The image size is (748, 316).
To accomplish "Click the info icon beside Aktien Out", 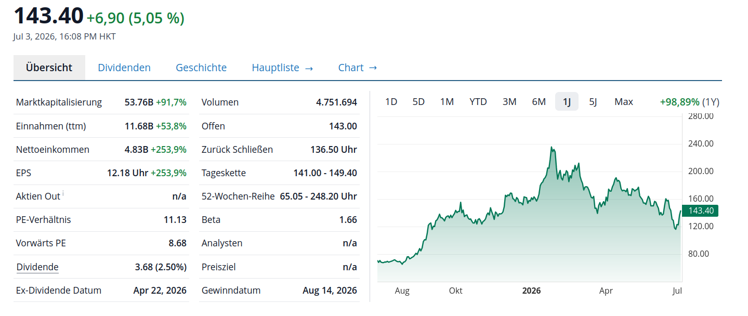I will 63,193.
